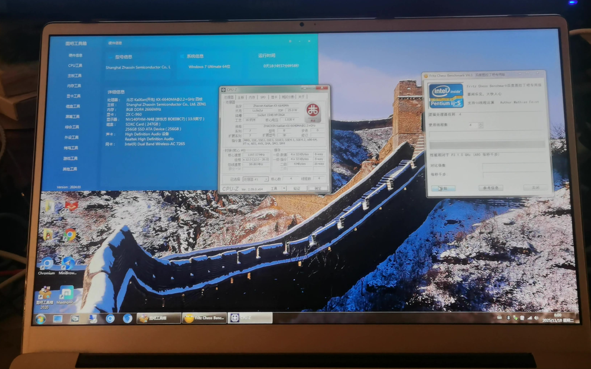This screenshot has height=369, width=591.
Task: Launch the Maxthon desktop shortcut
Action: tap(65, 294)
